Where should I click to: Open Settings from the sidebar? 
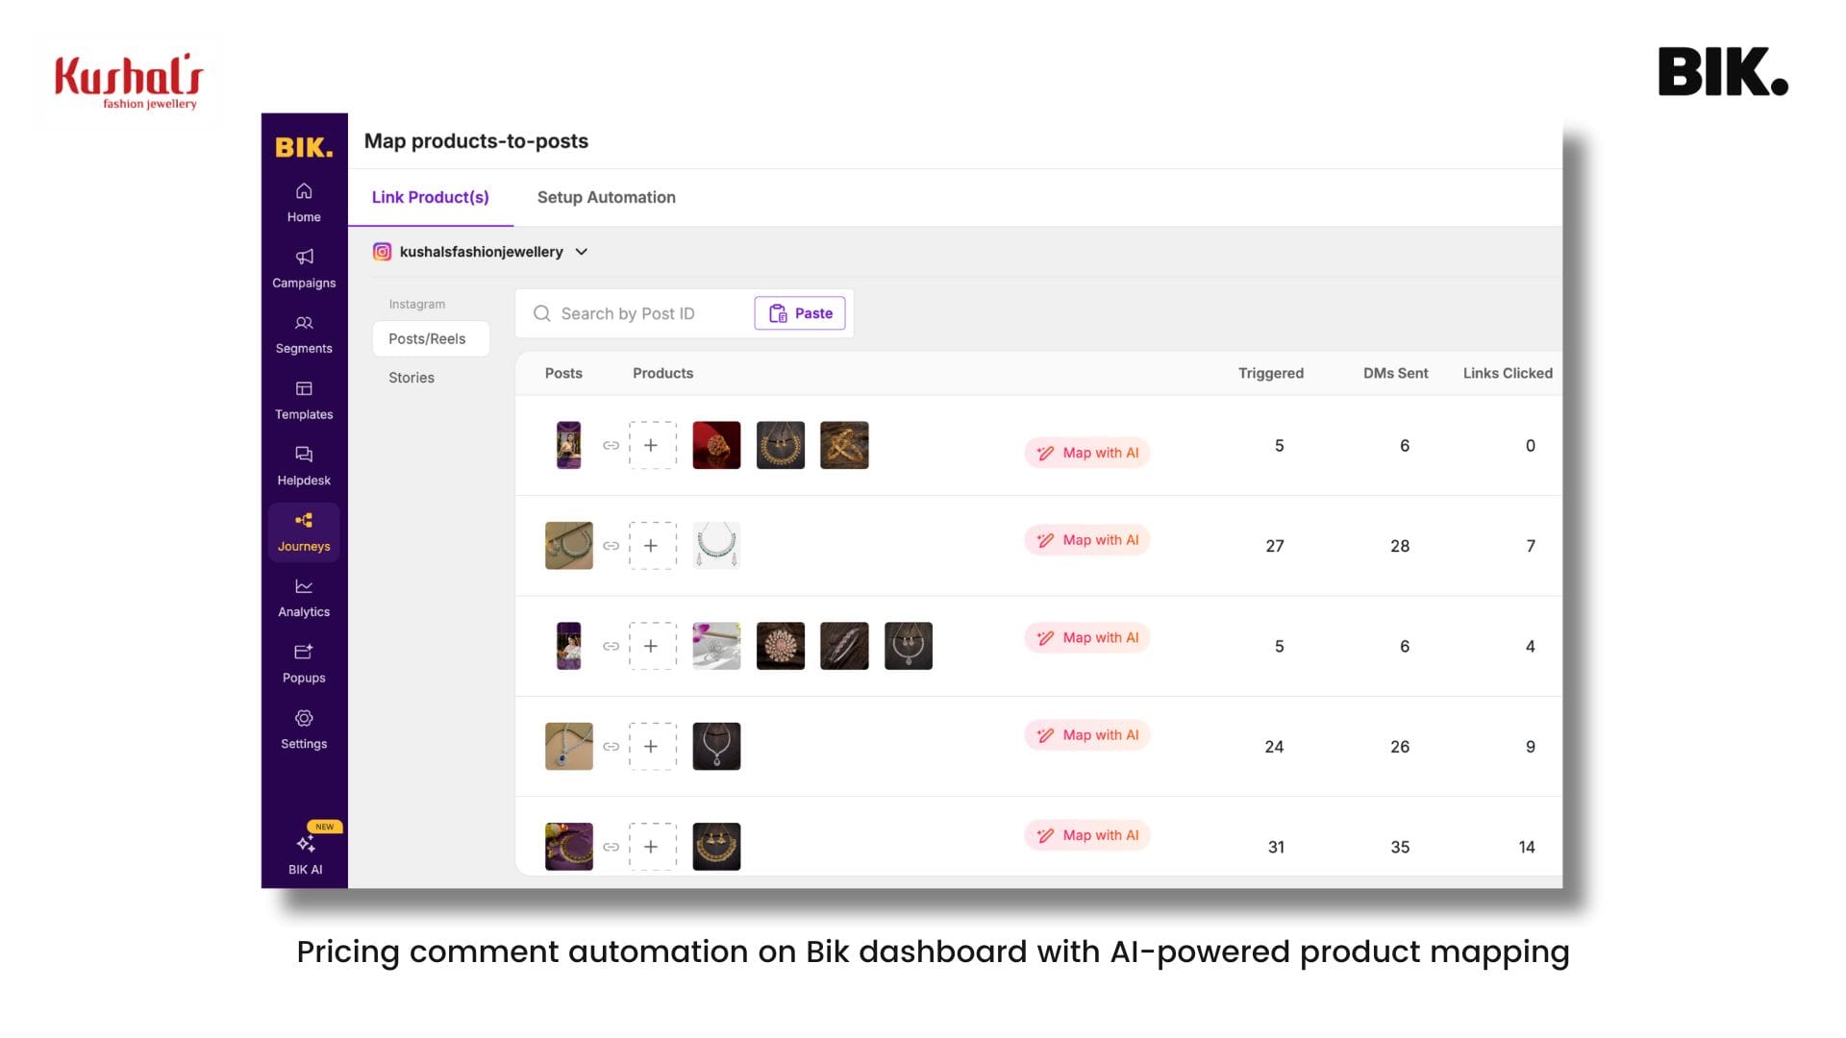click(x=304, y=728)
